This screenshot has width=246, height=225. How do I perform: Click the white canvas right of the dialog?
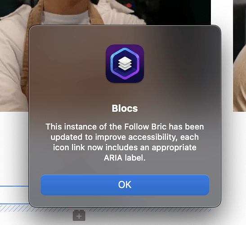tap(234, 157)
